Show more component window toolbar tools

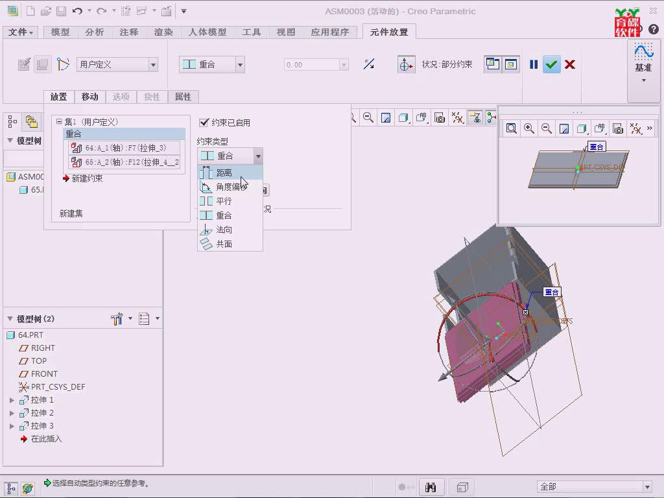coord(650,128)
